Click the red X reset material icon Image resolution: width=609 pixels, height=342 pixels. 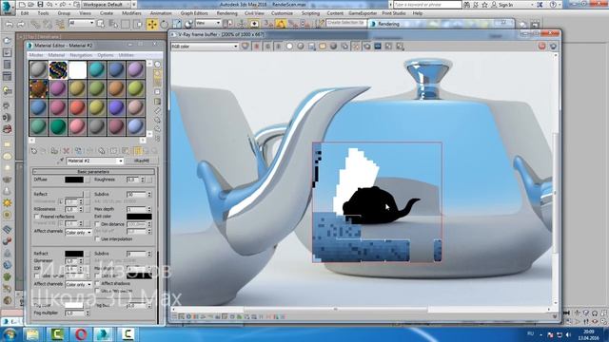(x=67, y=151)
